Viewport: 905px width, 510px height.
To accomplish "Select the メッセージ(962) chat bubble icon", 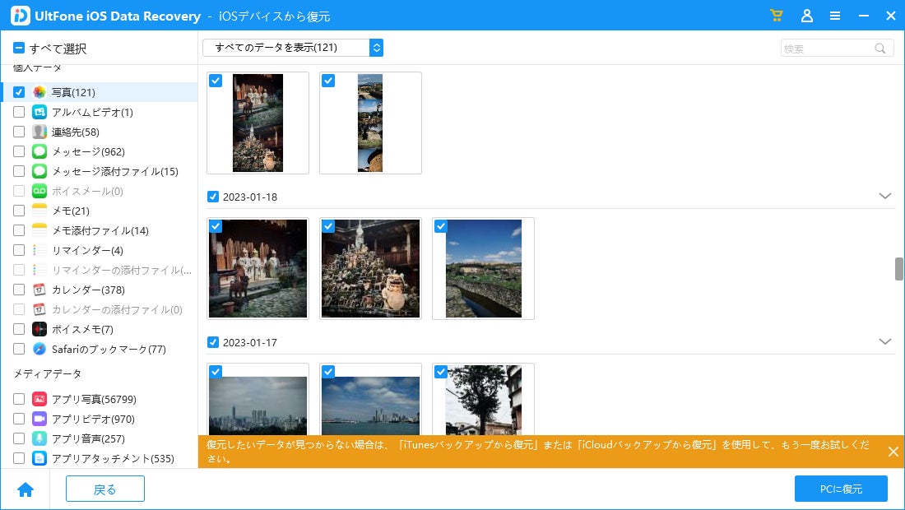I will pos(39,151).
